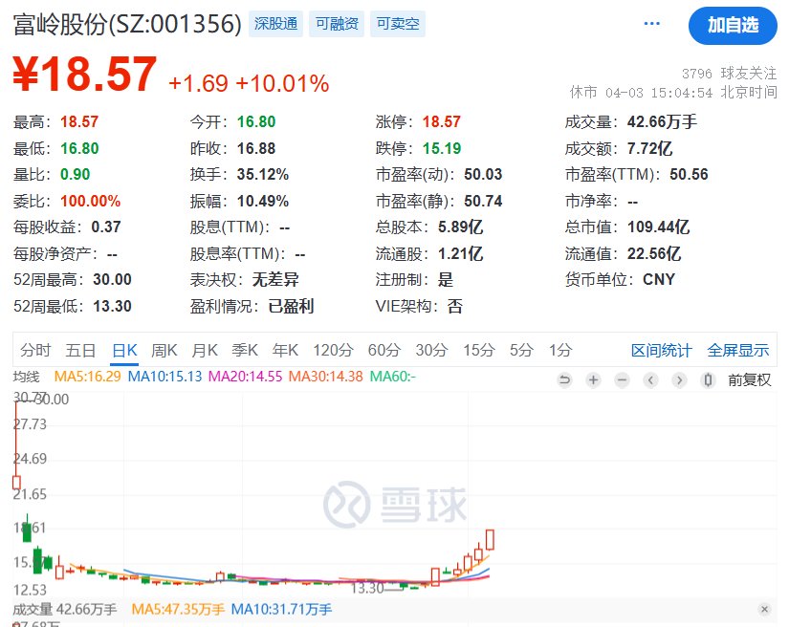
Task: Click the 深股通 tag
Action: [274, 25]
